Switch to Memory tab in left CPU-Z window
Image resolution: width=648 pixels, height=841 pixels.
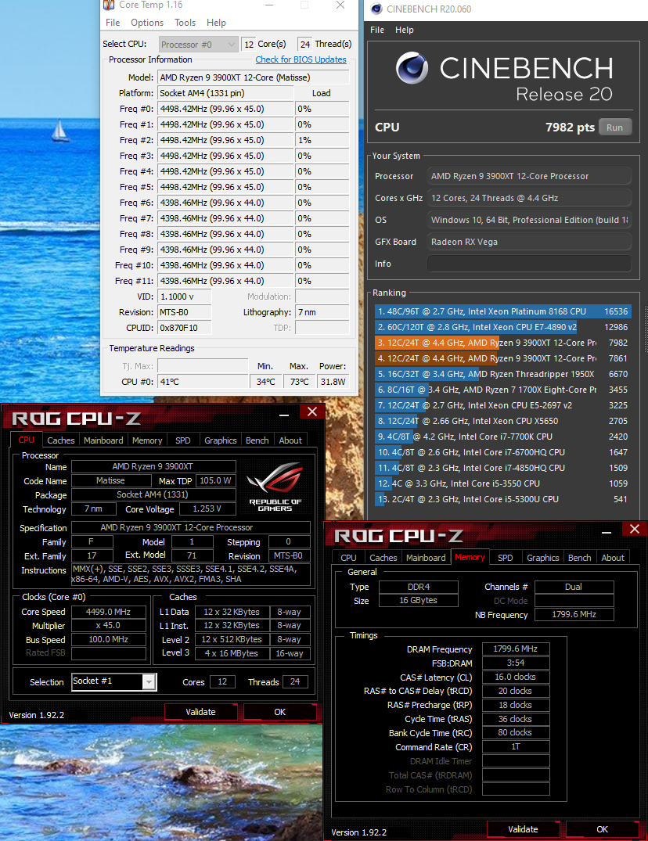pyautogui.click(x=147, y=440)
